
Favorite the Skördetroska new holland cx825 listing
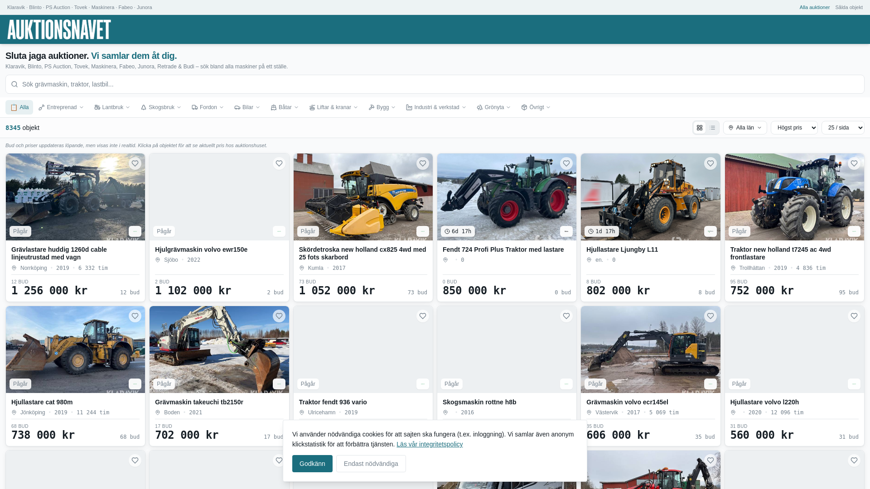pos(423,163)
